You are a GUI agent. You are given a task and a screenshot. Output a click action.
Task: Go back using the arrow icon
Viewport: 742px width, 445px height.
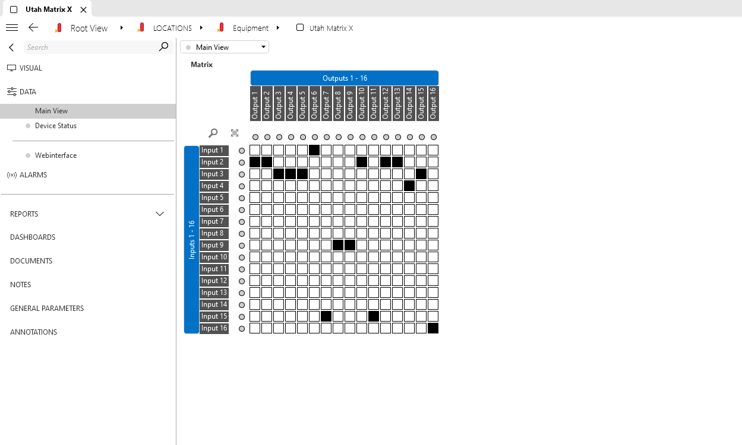pos(33,28)
